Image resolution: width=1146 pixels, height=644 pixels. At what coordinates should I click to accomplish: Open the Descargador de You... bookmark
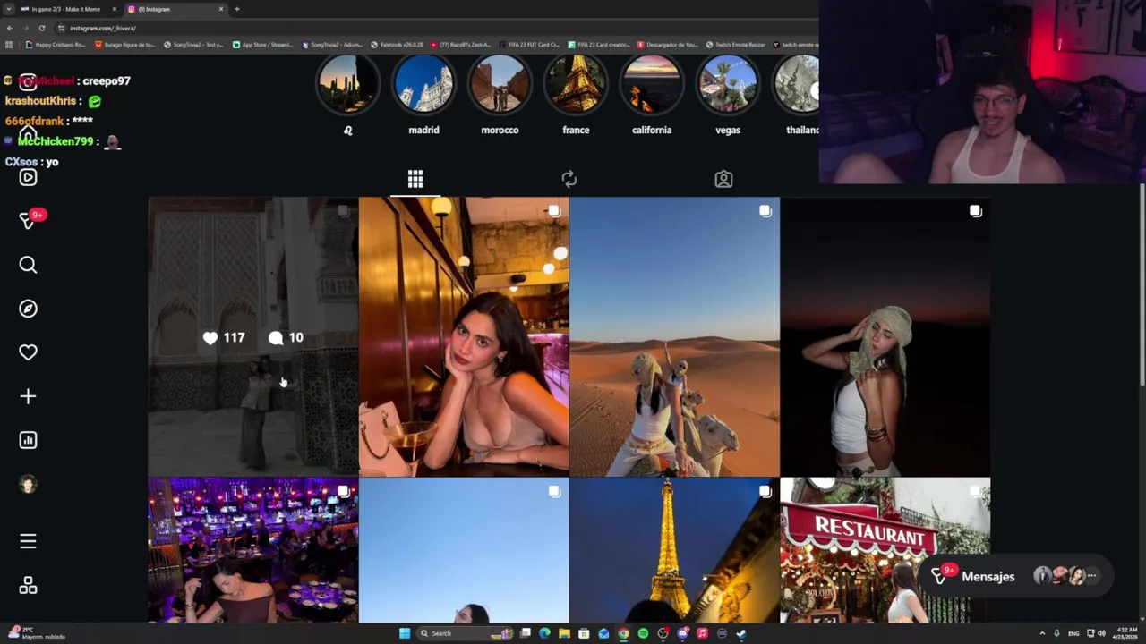coord(667,44)
